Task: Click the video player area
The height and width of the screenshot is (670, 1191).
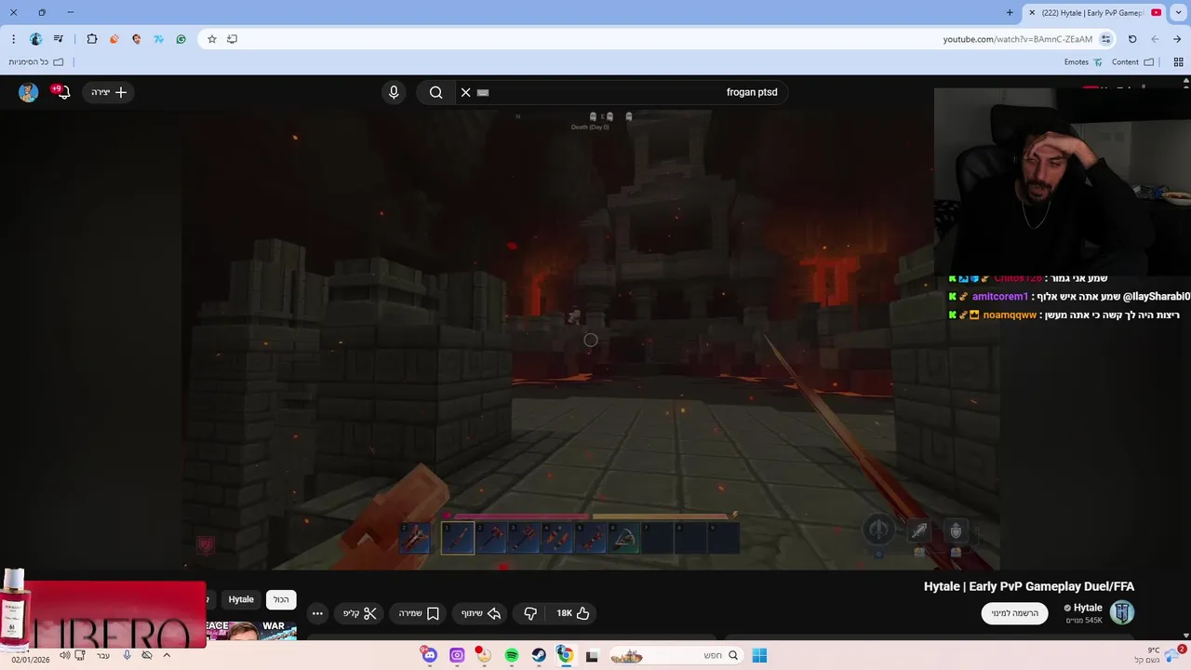Action: tap(590, 340)
